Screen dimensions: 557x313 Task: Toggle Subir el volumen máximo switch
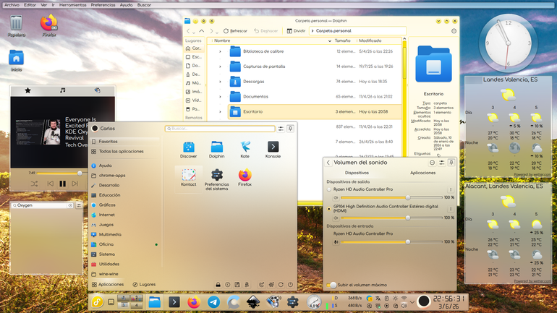pos(331,285)
